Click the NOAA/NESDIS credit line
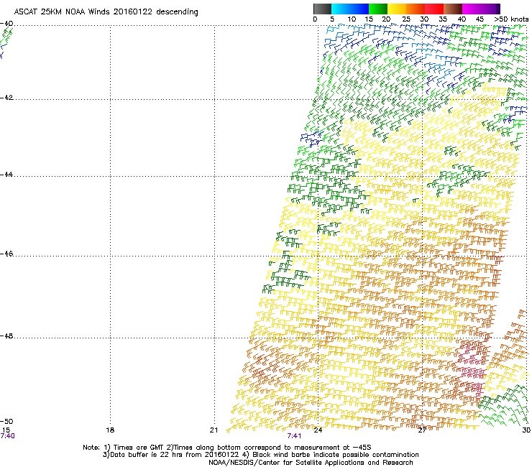This screenshot has height=467, width=532. 311,463
